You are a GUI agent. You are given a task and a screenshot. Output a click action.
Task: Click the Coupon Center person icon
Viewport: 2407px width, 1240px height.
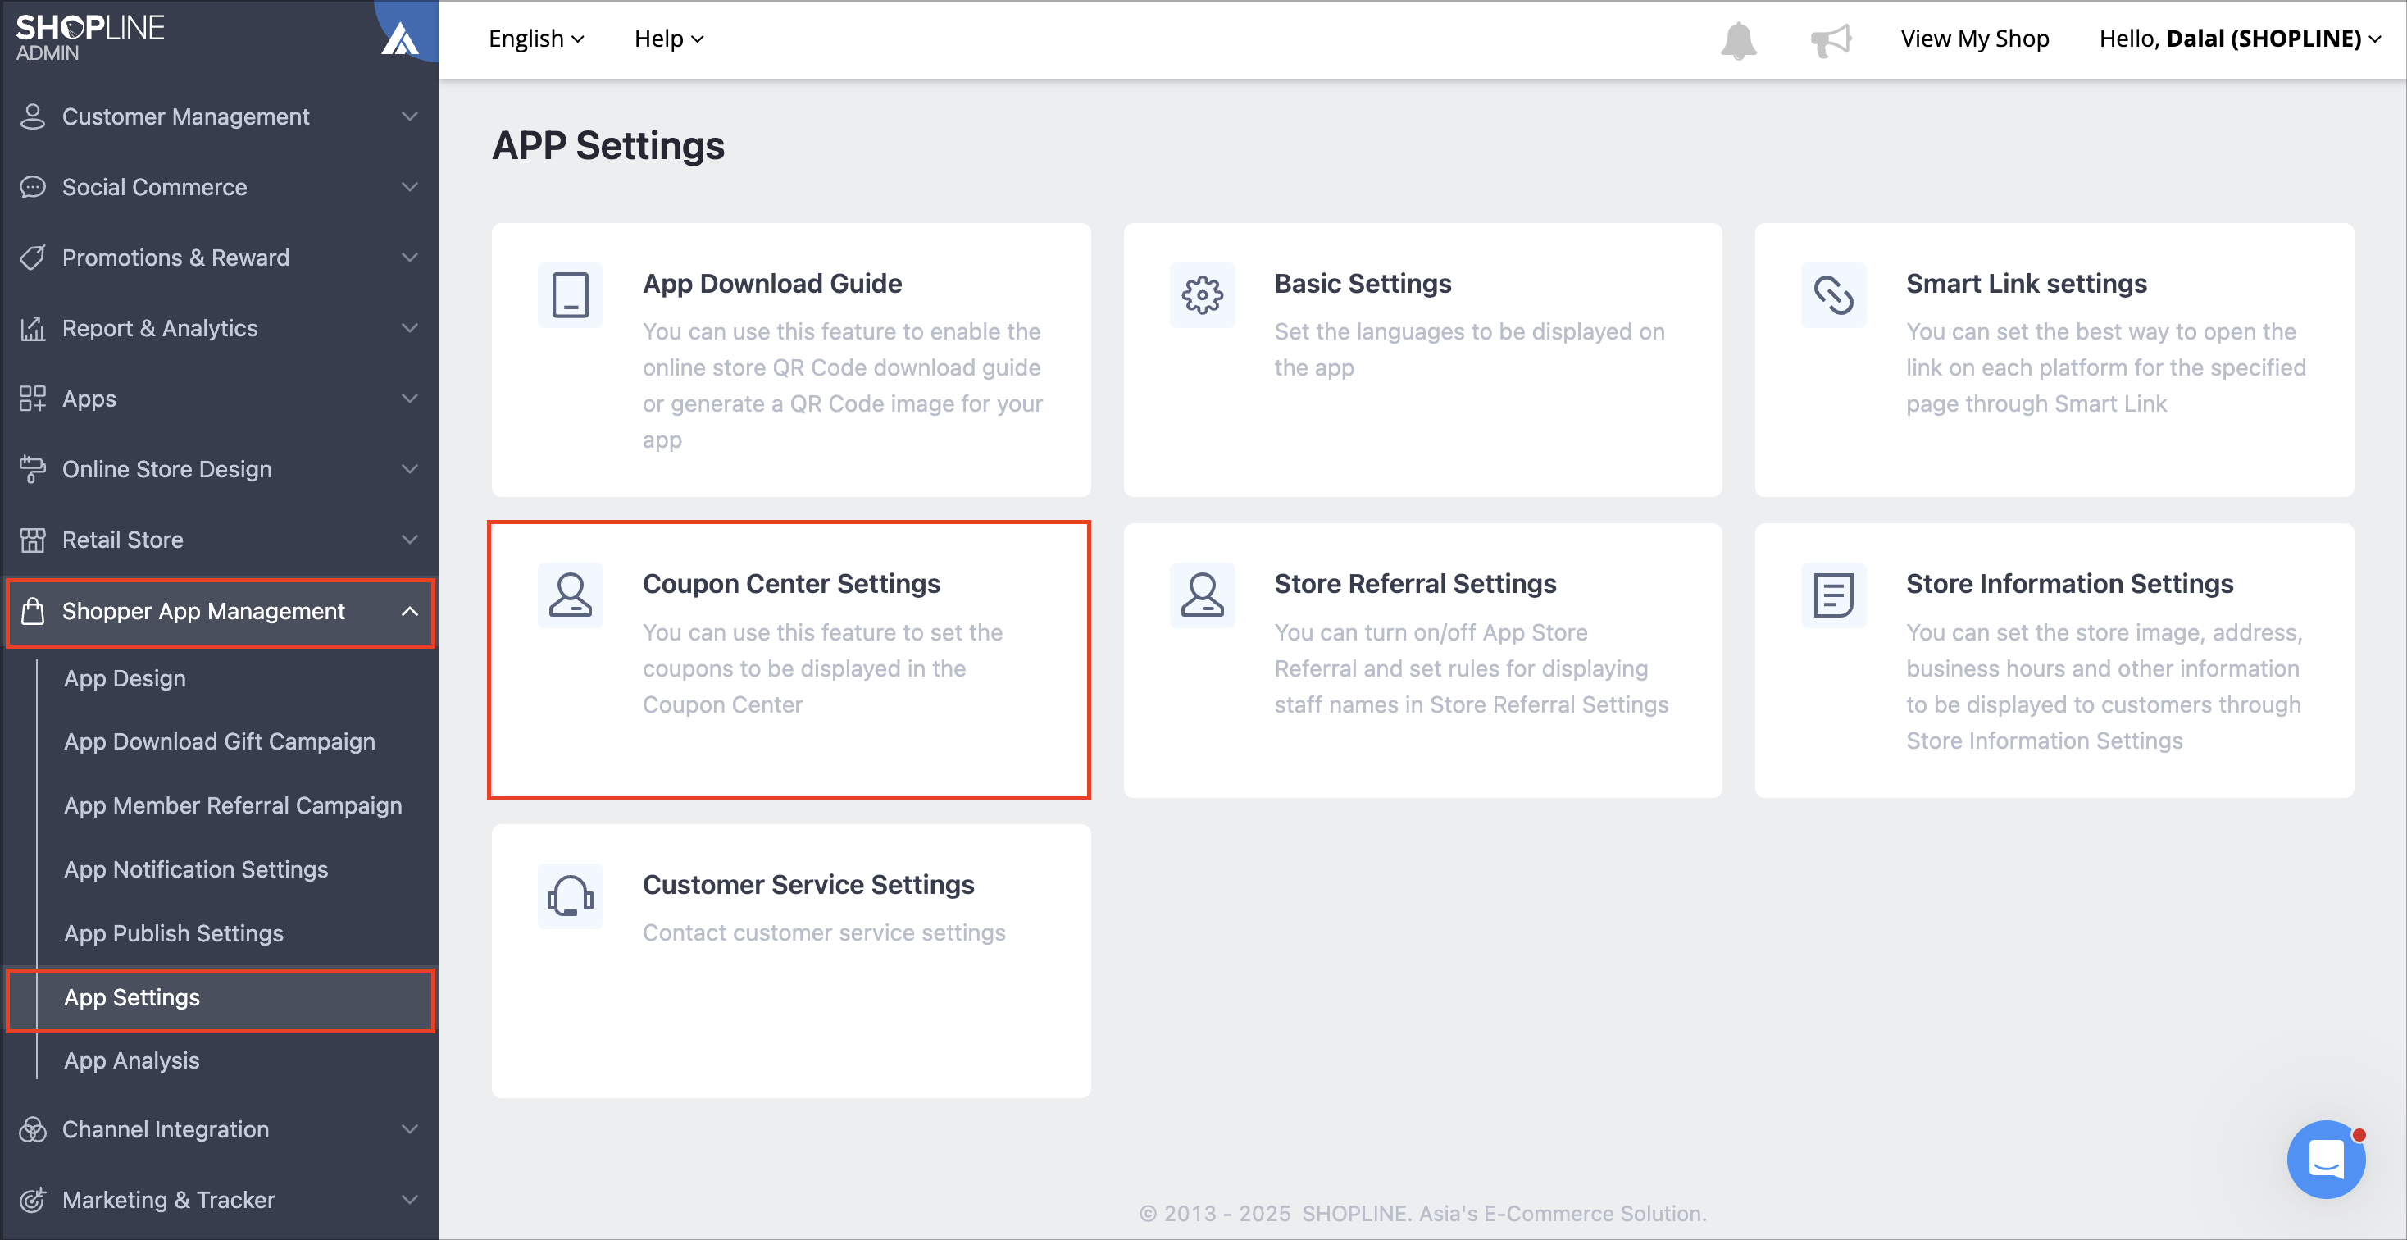(x=570, y=595)
